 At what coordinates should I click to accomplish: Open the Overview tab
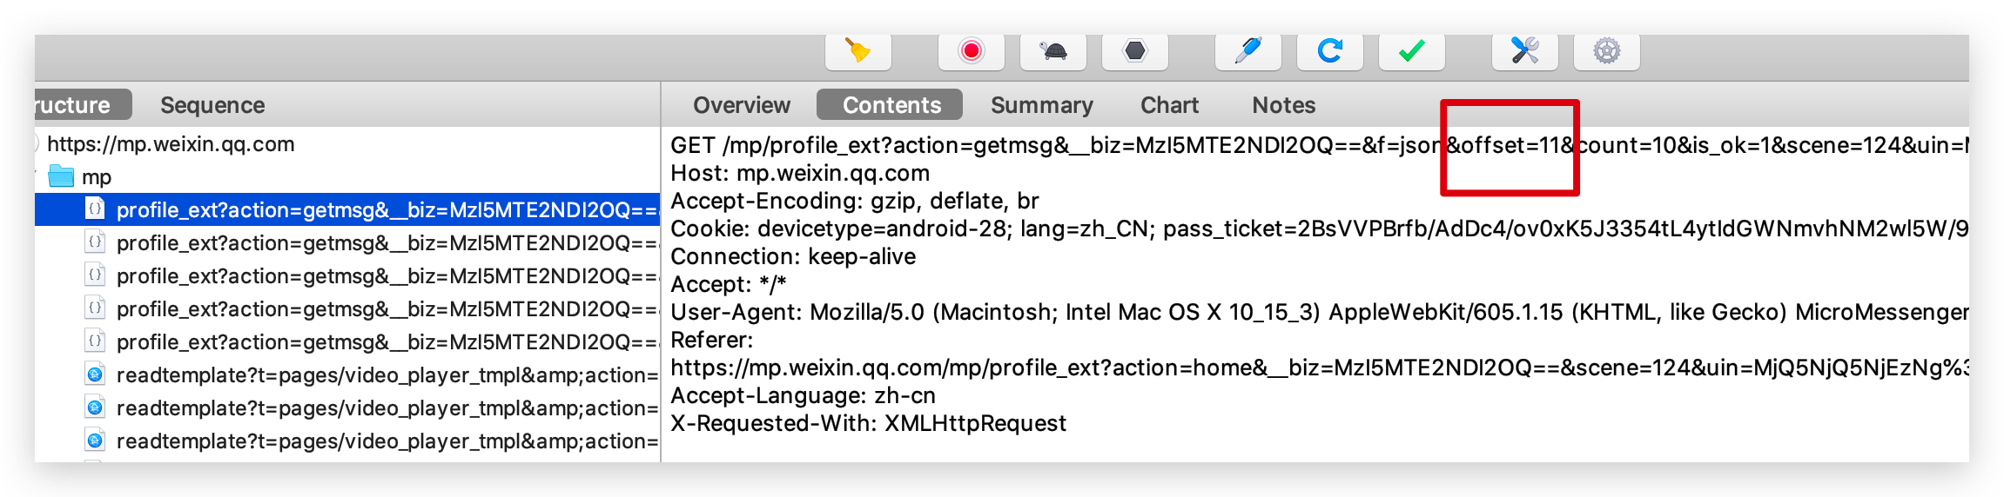(742, 105)
